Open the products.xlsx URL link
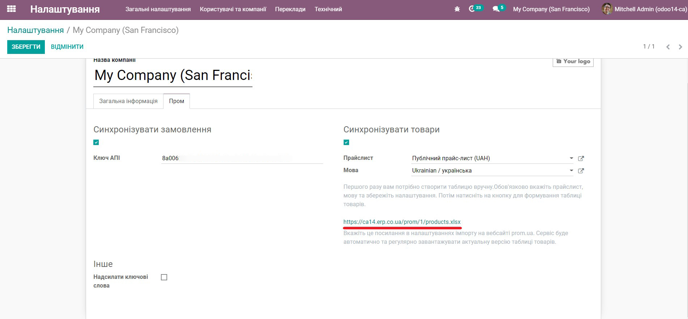The image size is (688, 319). coord(402,222)
